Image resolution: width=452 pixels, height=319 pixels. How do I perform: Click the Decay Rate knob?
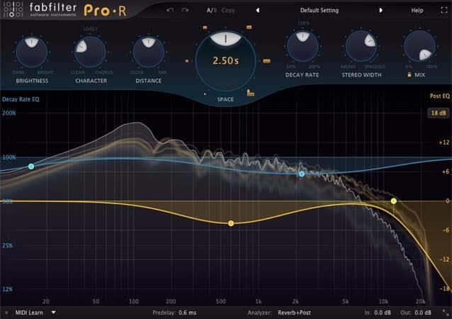click(303, 47)
